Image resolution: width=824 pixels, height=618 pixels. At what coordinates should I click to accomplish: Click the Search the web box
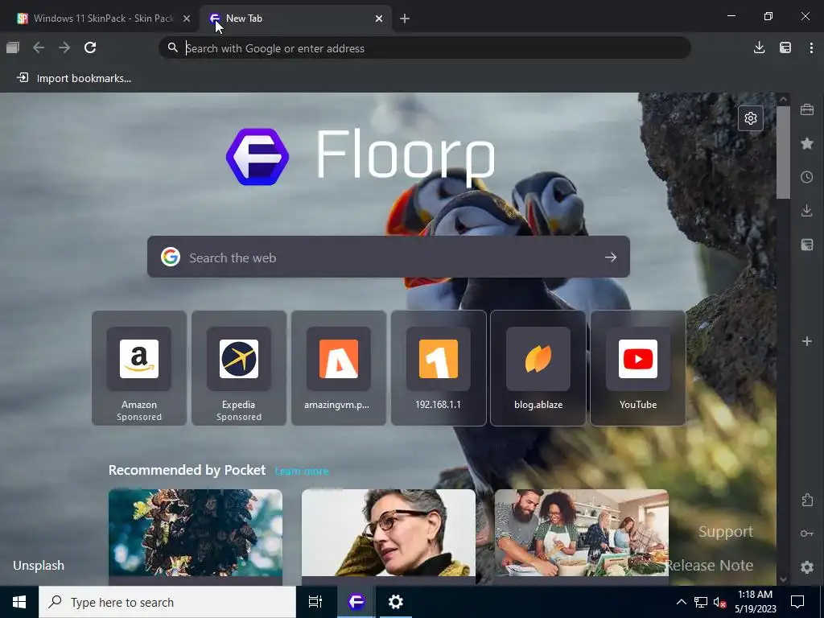pyautogui.click(x=389, y=257)
